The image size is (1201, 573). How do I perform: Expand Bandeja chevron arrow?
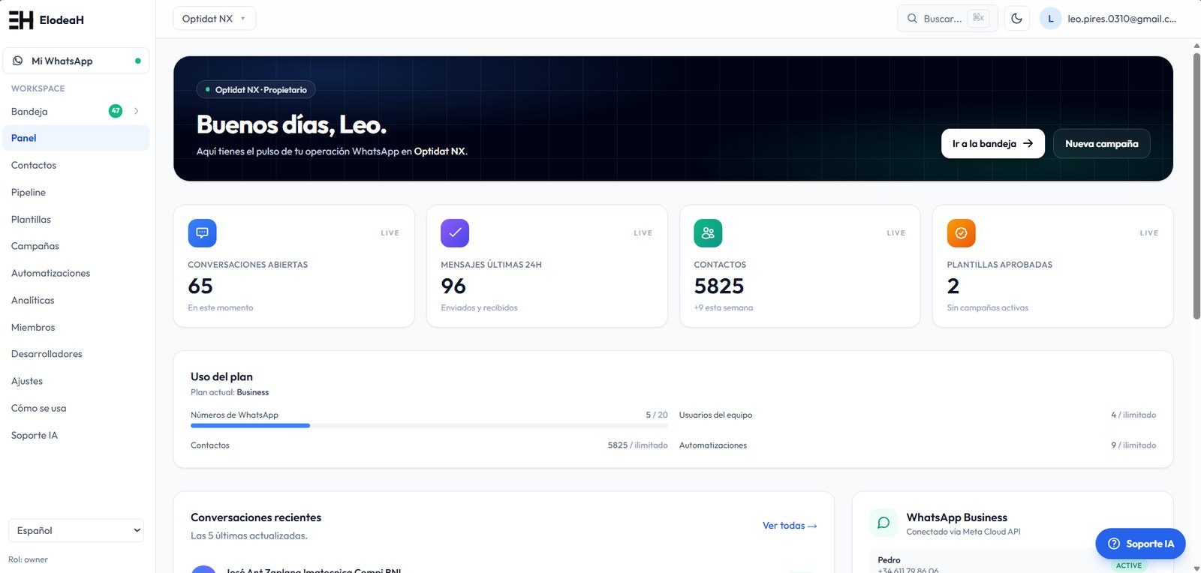click(136, 111)
